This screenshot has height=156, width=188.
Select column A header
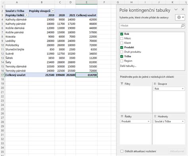(x=17, y=2)
